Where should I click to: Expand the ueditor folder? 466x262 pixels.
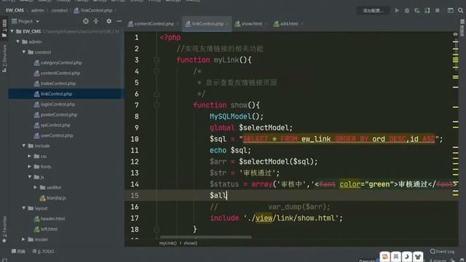pyautogui.click(x=36, y=187)
